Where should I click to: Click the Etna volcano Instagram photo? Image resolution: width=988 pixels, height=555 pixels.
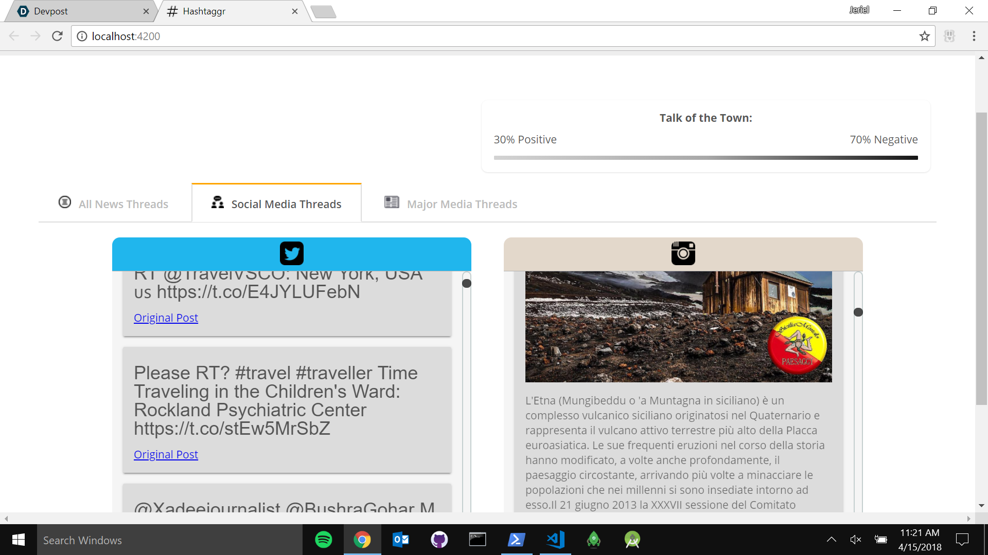[x=678, y=326]
